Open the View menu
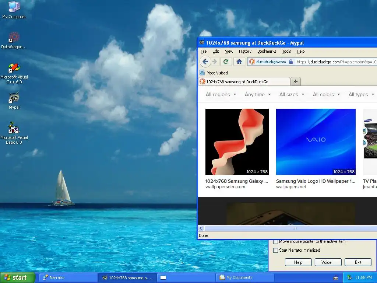This screenshot has width=377, height=283. tap(229, 51)
